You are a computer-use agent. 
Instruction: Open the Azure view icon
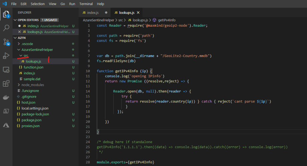coord(6,125)
